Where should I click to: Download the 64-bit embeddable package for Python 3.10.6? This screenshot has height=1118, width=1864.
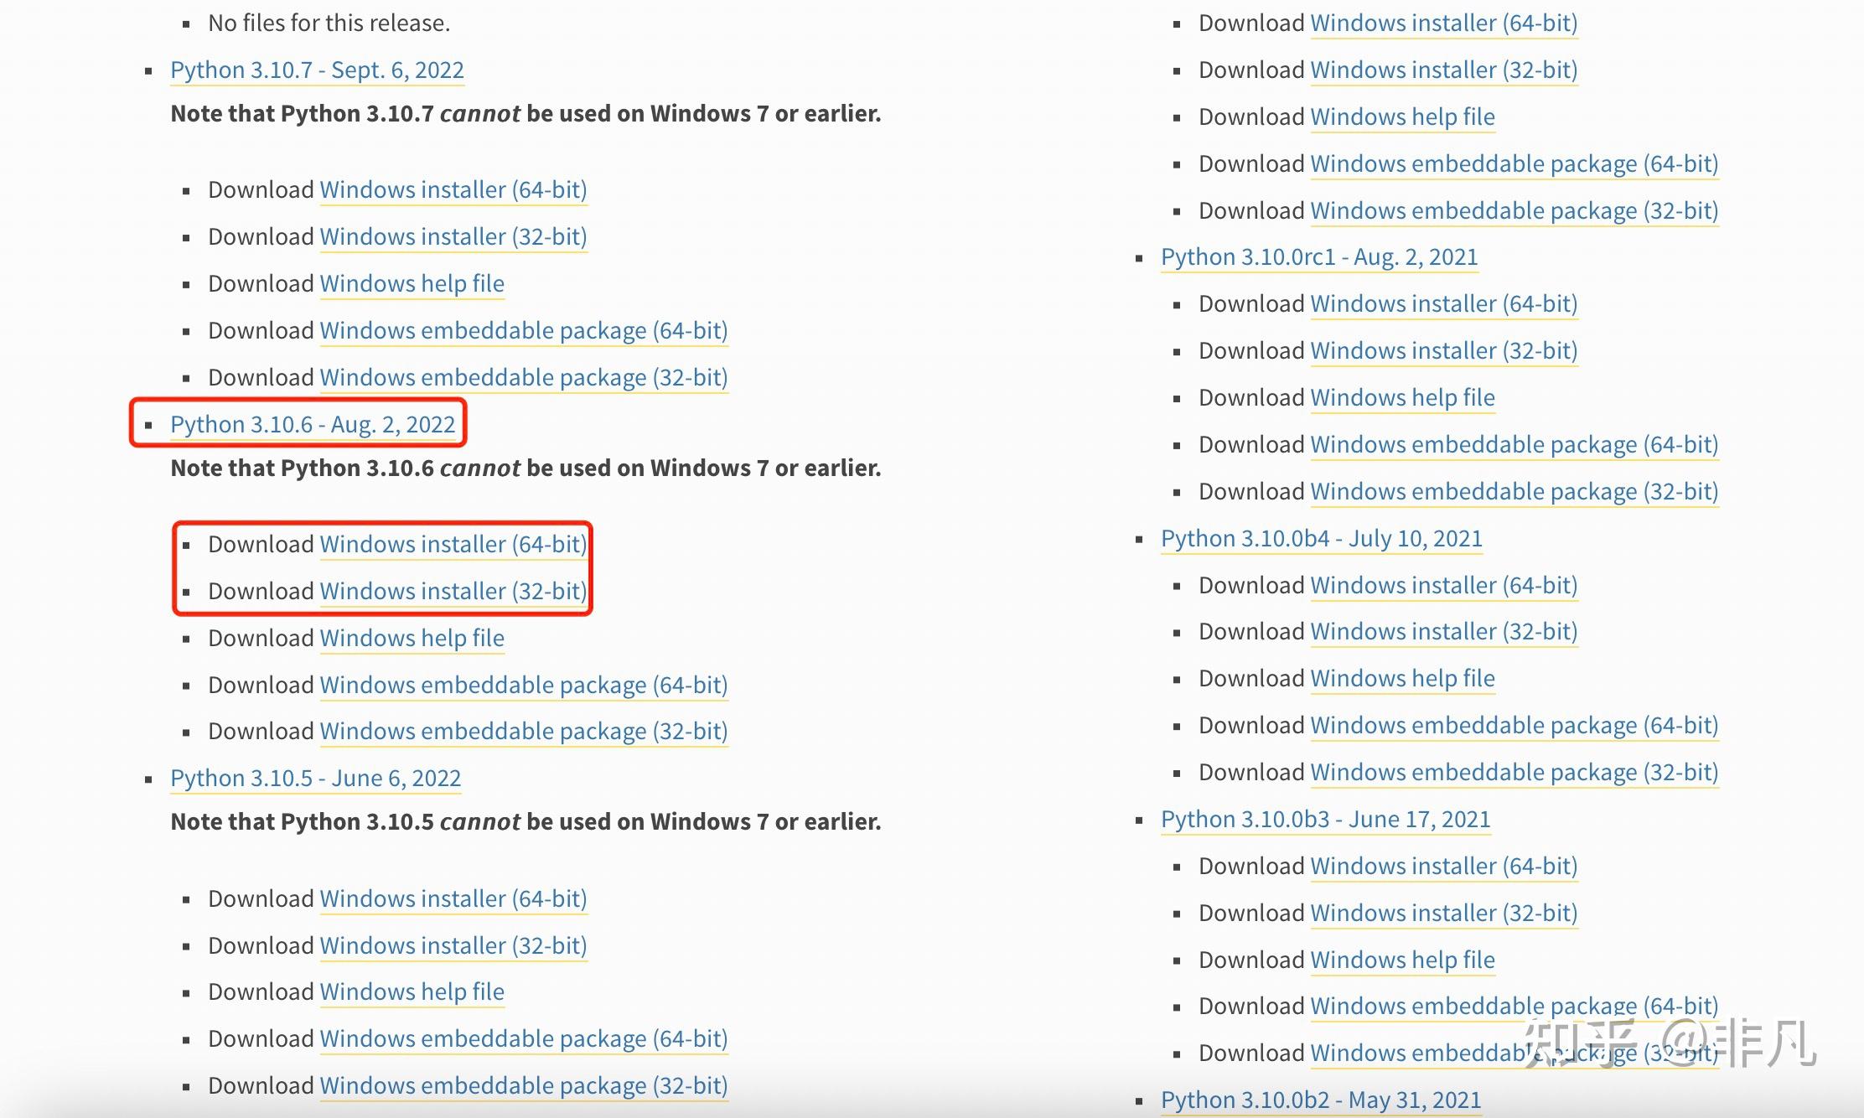click(523, 686)
